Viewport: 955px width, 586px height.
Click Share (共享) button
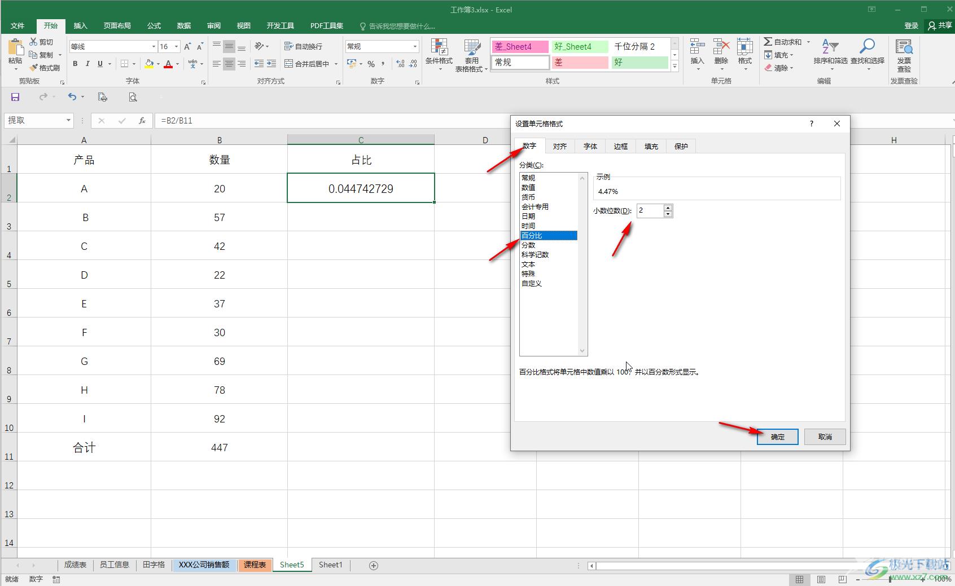click(940, 25)
